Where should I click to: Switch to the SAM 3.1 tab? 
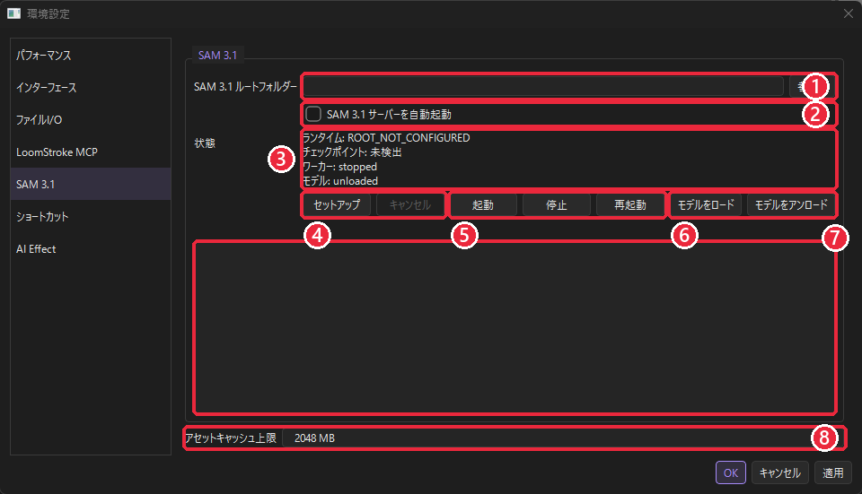[217, 56]
